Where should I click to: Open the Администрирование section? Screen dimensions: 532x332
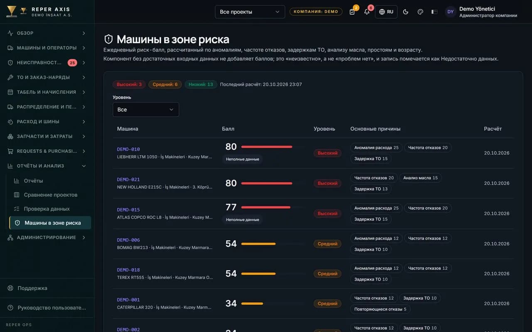point(47,237)
